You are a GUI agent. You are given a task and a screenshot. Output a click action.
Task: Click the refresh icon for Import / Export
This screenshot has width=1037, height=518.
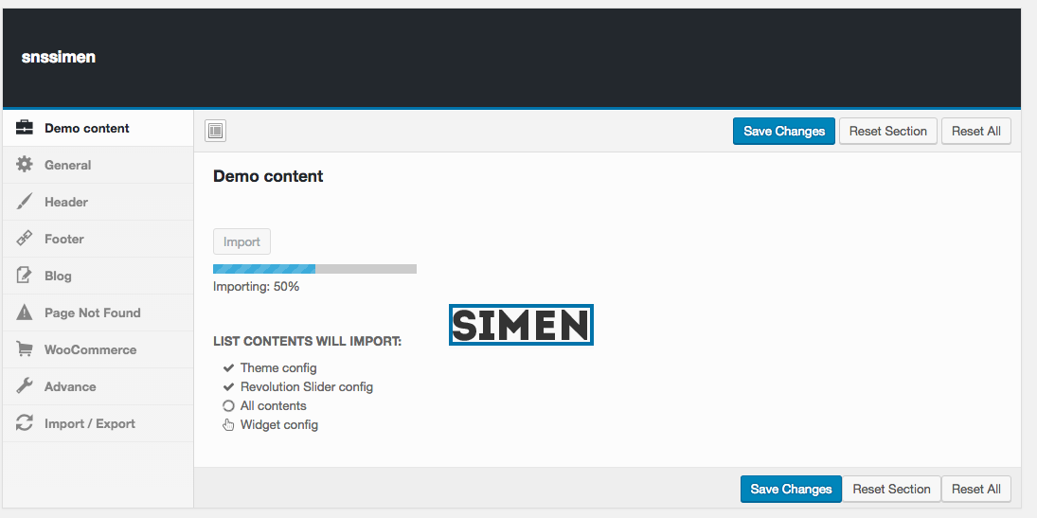coord(25,423)
